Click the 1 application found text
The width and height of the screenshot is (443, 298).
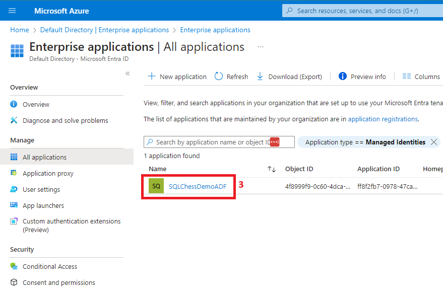(172, 156)
